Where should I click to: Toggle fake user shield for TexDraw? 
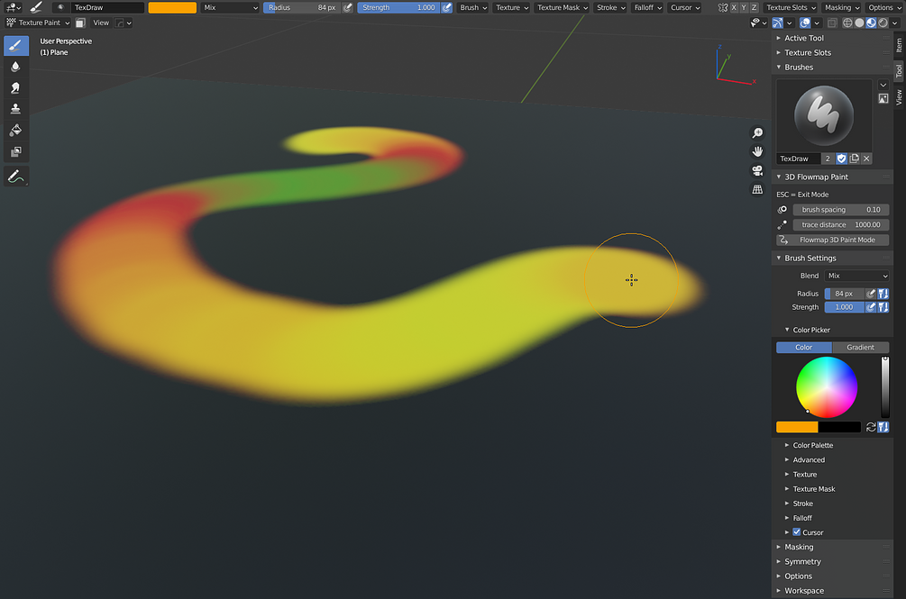[x=841, y=159]
